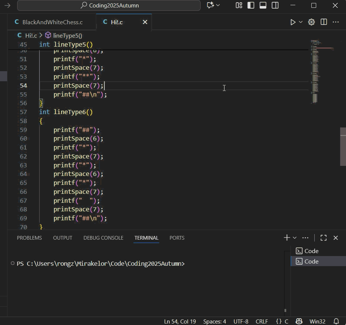This screenshot has width=346, height=325.
Task: Toggle the secondary side bar visibility
Action: click(x=275, y=5)
